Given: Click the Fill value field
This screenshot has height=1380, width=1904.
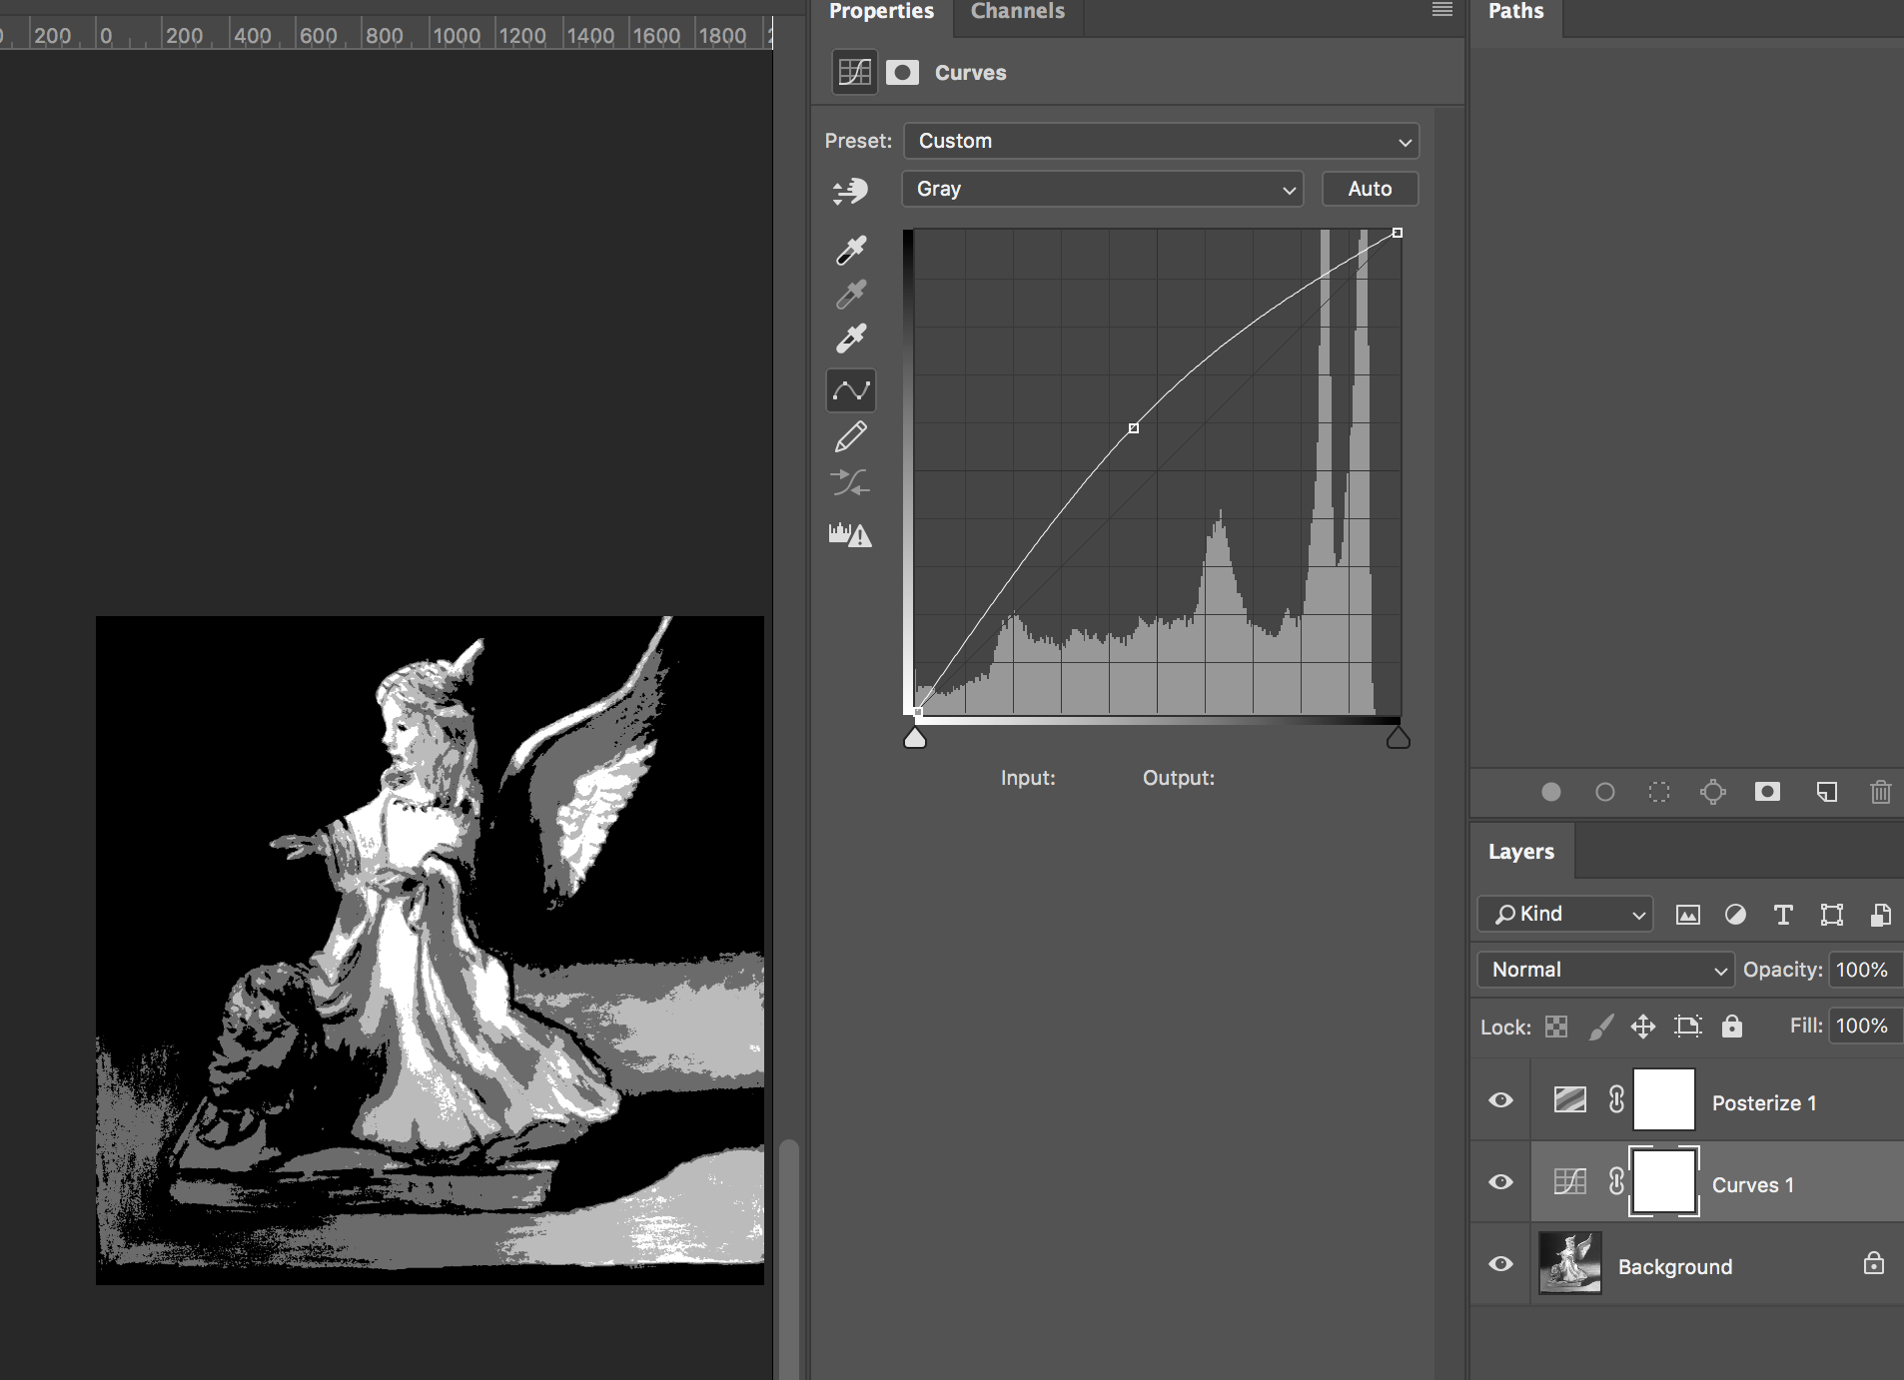Looking at the screenshot, I should pyautogui.click(x=1865, y=1026).
